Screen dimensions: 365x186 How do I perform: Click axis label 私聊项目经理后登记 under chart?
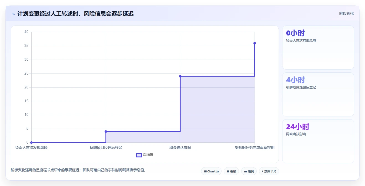coord(106,147)
